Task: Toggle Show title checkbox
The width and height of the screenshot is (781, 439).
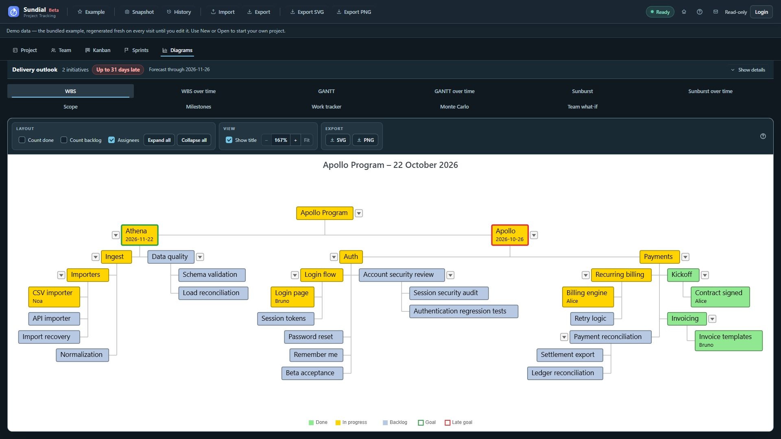Action: [229, 140]
